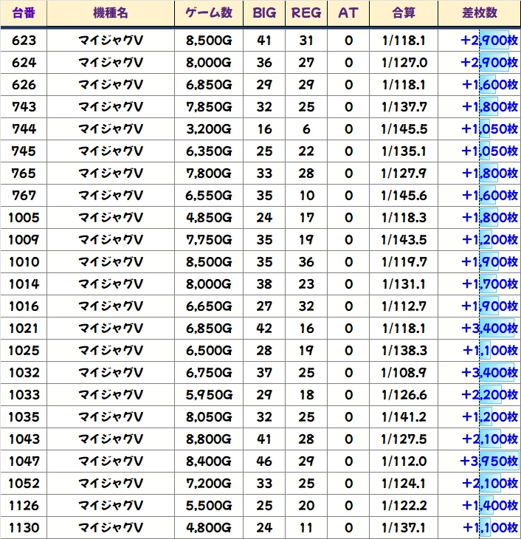
Task: Sort by the ゲーム数 column header
Action: point(209,13)
